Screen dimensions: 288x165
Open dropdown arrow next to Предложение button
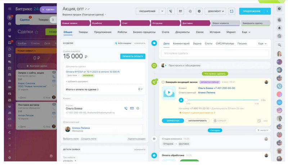pyautogui.click(x=267, y=12)
